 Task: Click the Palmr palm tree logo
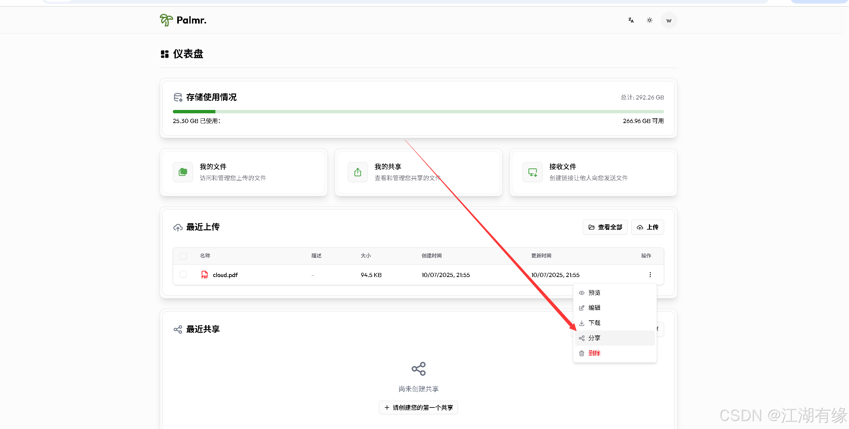[x=166, y=20]
